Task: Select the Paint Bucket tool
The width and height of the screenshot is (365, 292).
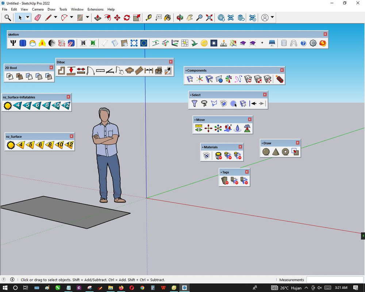Action: point(168,18)
